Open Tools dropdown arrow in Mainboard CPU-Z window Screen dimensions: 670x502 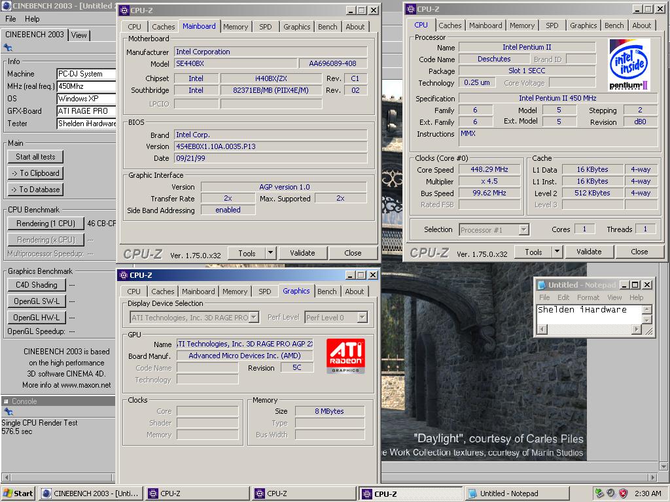tap(270, 253)
